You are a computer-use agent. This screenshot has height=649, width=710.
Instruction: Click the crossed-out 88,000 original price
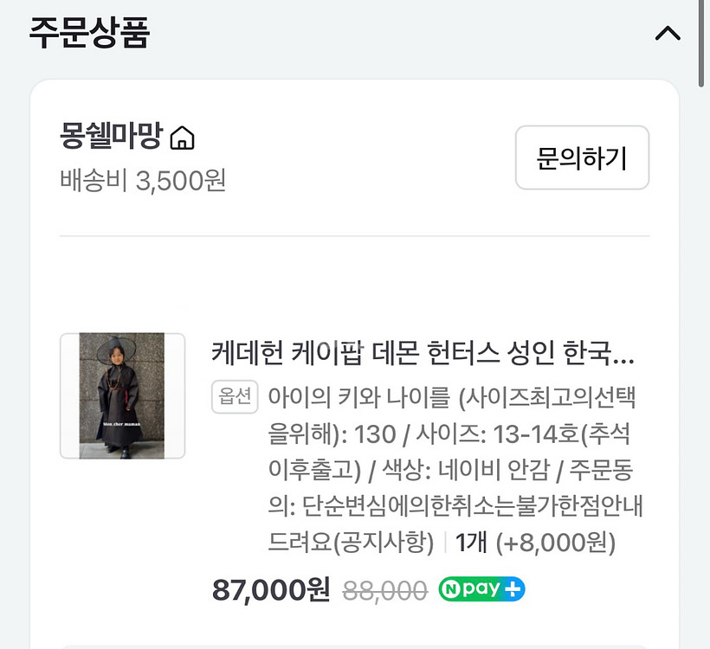(385, 591)
